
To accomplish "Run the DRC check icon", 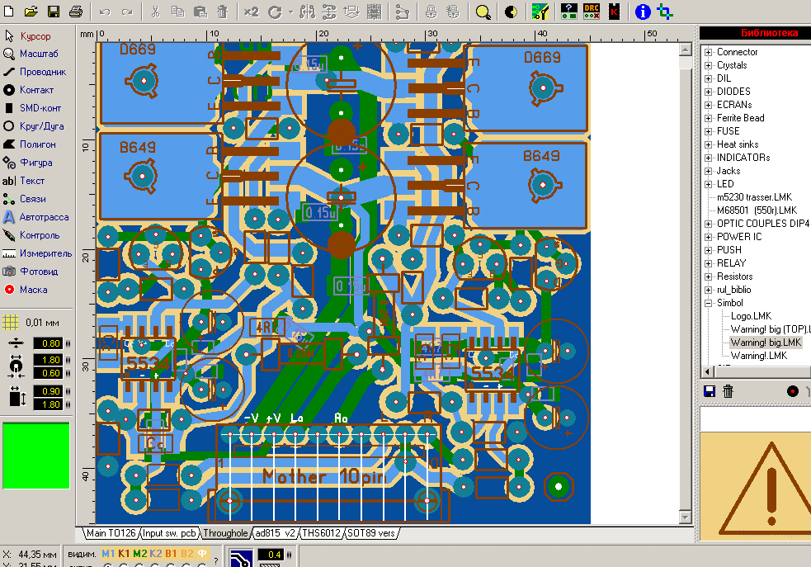I will tap(592, 12).
